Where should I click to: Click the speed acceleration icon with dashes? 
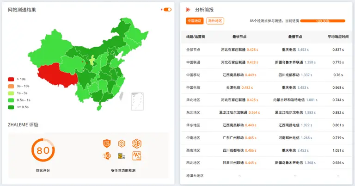click(x=107, y=156)
